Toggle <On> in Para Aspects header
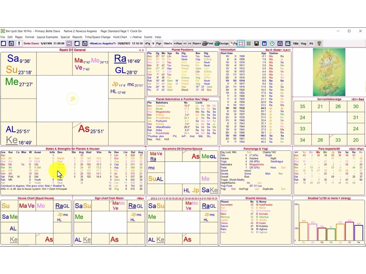Screen dimensions: 366x274 point(352,149)
